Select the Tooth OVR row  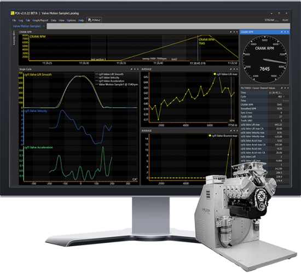(x=264, y=117)
